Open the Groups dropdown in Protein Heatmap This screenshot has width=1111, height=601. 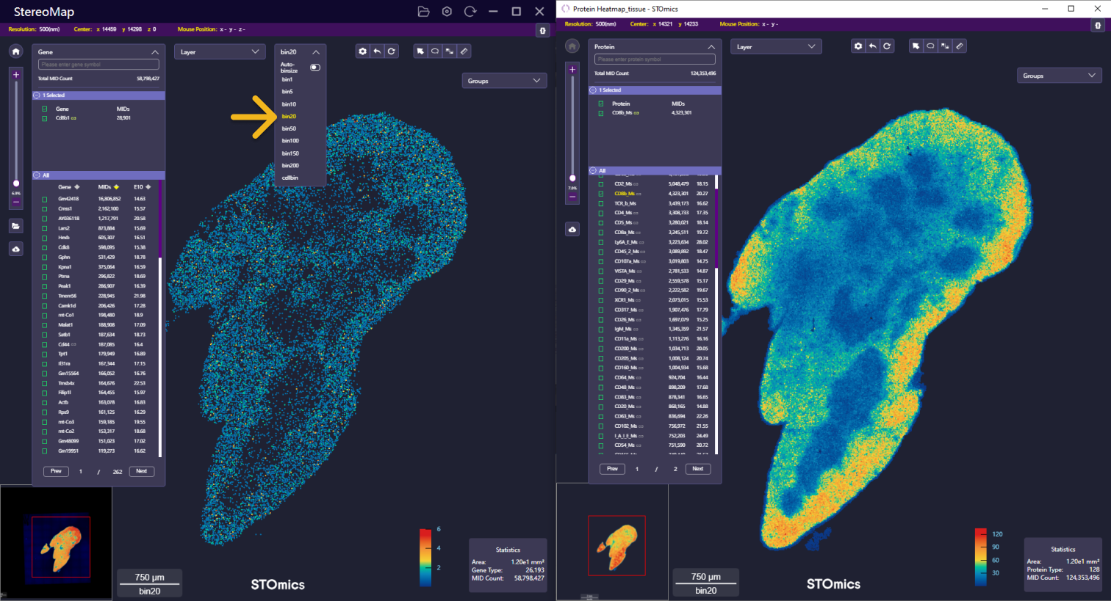tap(1059, 76)
